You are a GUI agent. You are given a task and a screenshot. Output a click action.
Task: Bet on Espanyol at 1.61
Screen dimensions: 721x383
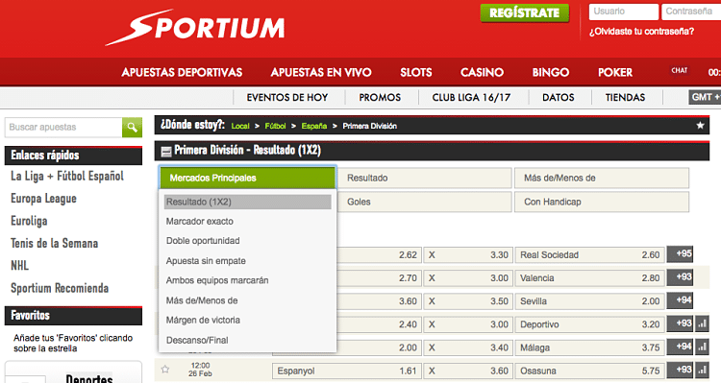(347, 371)
